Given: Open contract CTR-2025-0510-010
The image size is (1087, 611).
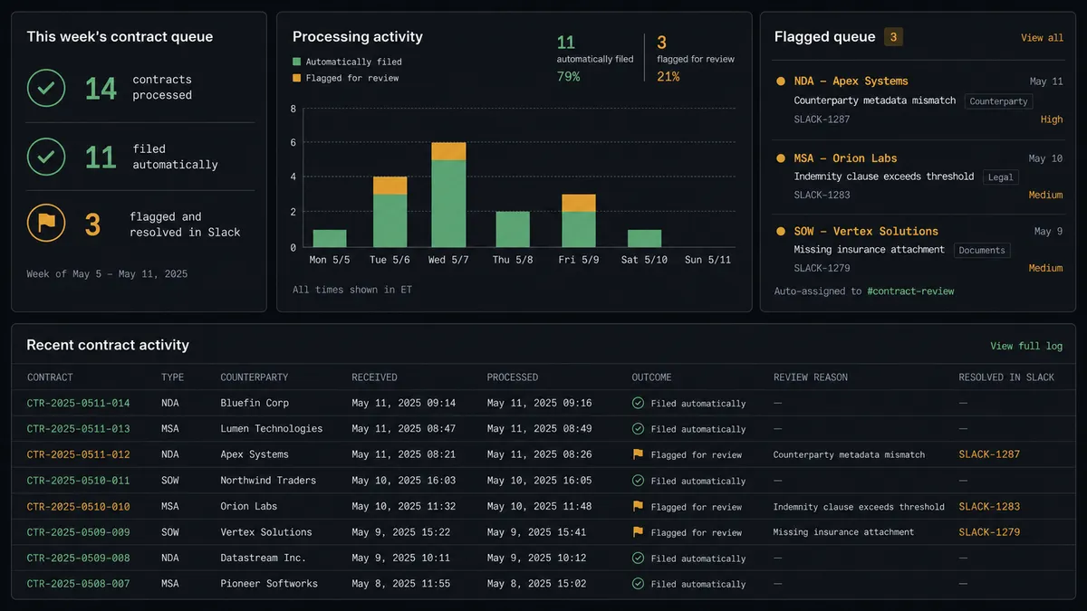Looking at the screenshot, I should (78, 506).
